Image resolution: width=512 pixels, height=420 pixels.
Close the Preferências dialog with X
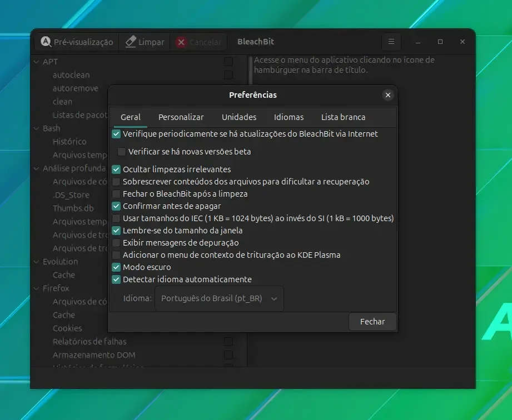click(x=388, y=95)
